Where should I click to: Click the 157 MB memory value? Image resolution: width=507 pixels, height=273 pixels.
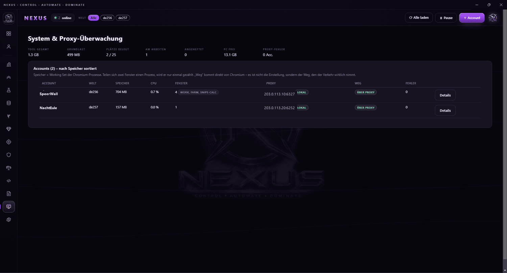[x=121, y=107]
